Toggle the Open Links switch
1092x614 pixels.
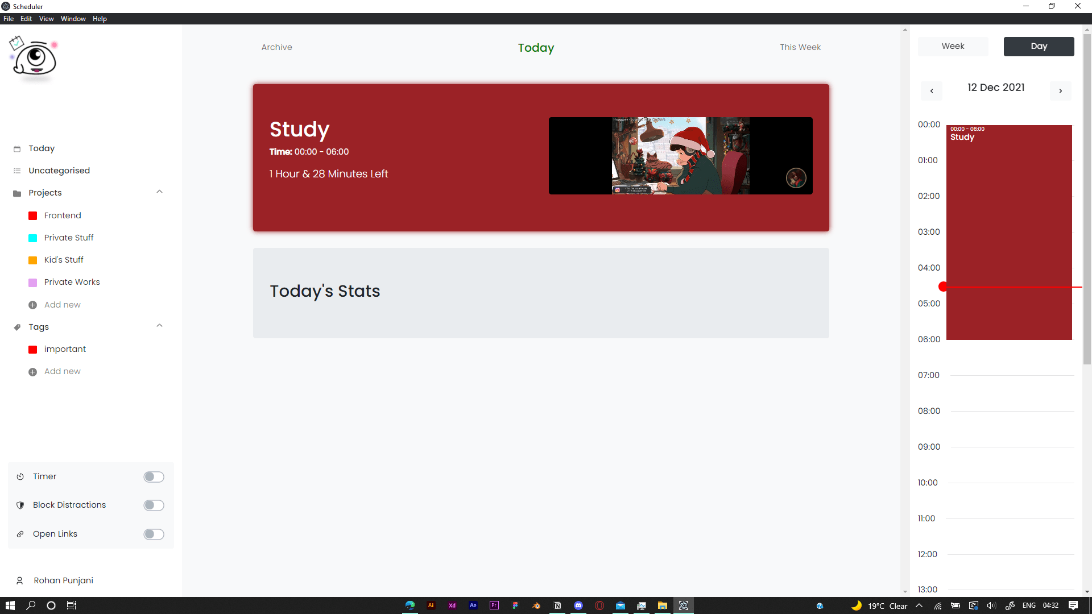tap(154, 534)
